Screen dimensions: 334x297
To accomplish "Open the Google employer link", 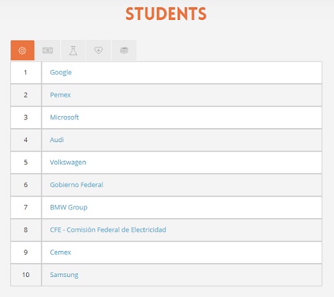I will tap(61, 73).
